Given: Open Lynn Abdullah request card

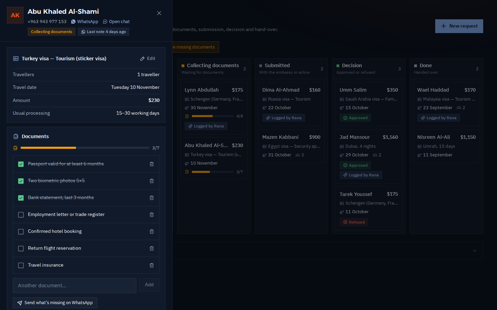Looking at the screenshot, I should coord(214,108).
